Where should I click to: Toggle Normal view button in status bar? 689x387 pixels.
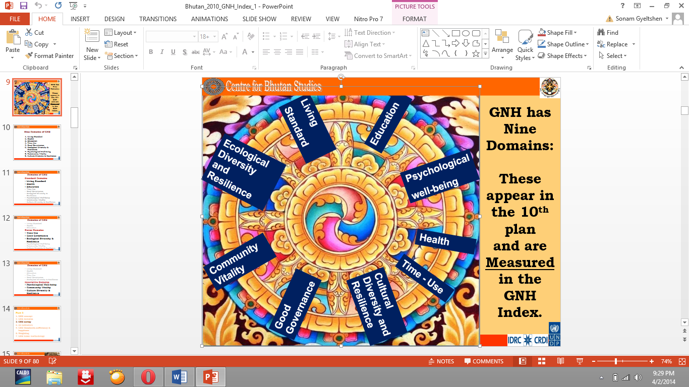tap(523, 361)
